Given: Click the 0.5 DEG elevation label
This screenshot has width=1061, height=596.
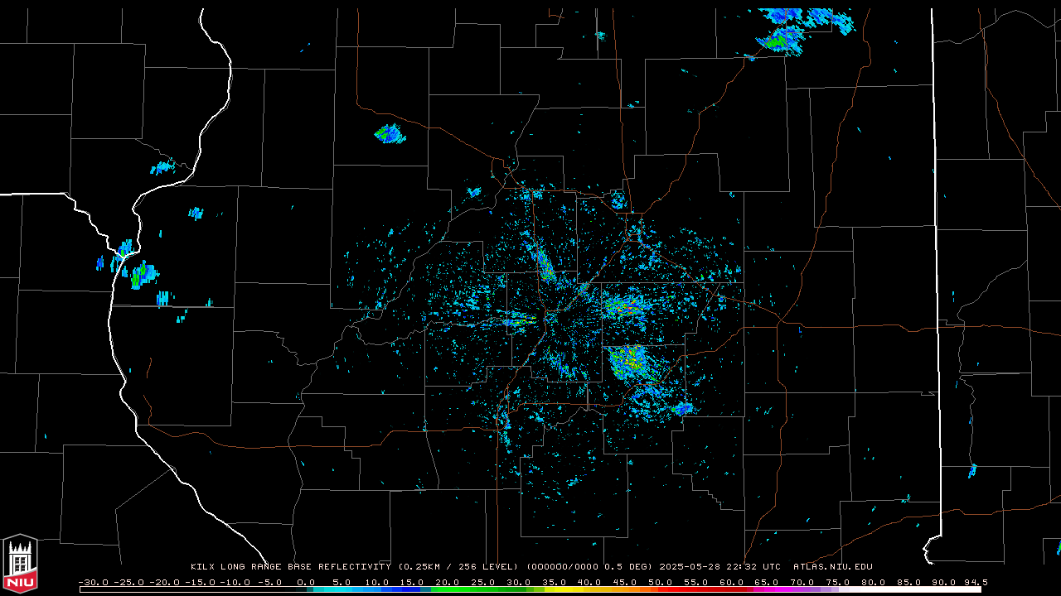Looking at the screenshot, I should click(x=626, y=567).
